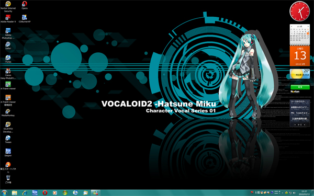Open Norton Internet Security desktop shortcut
Viewport: 314px width, 196px height.
pyautogui.click(x=8, y=4)
